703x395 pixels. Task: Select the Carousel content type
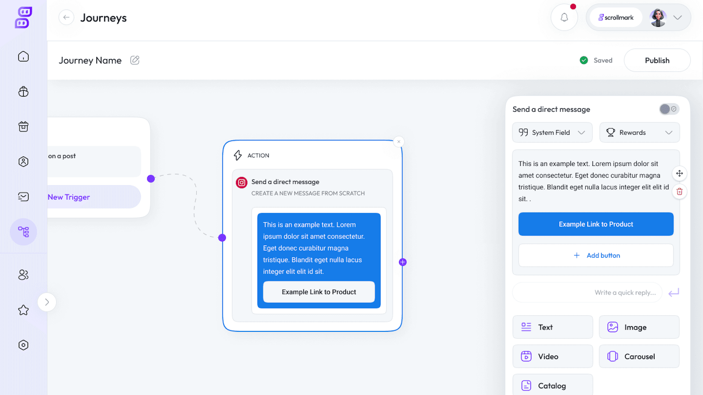click(x=639, y=356)
